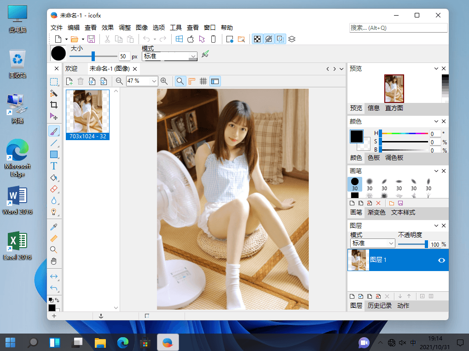
Task: Expand the 47 % zoom level dropdown
Action: click(x=154, y=81)
